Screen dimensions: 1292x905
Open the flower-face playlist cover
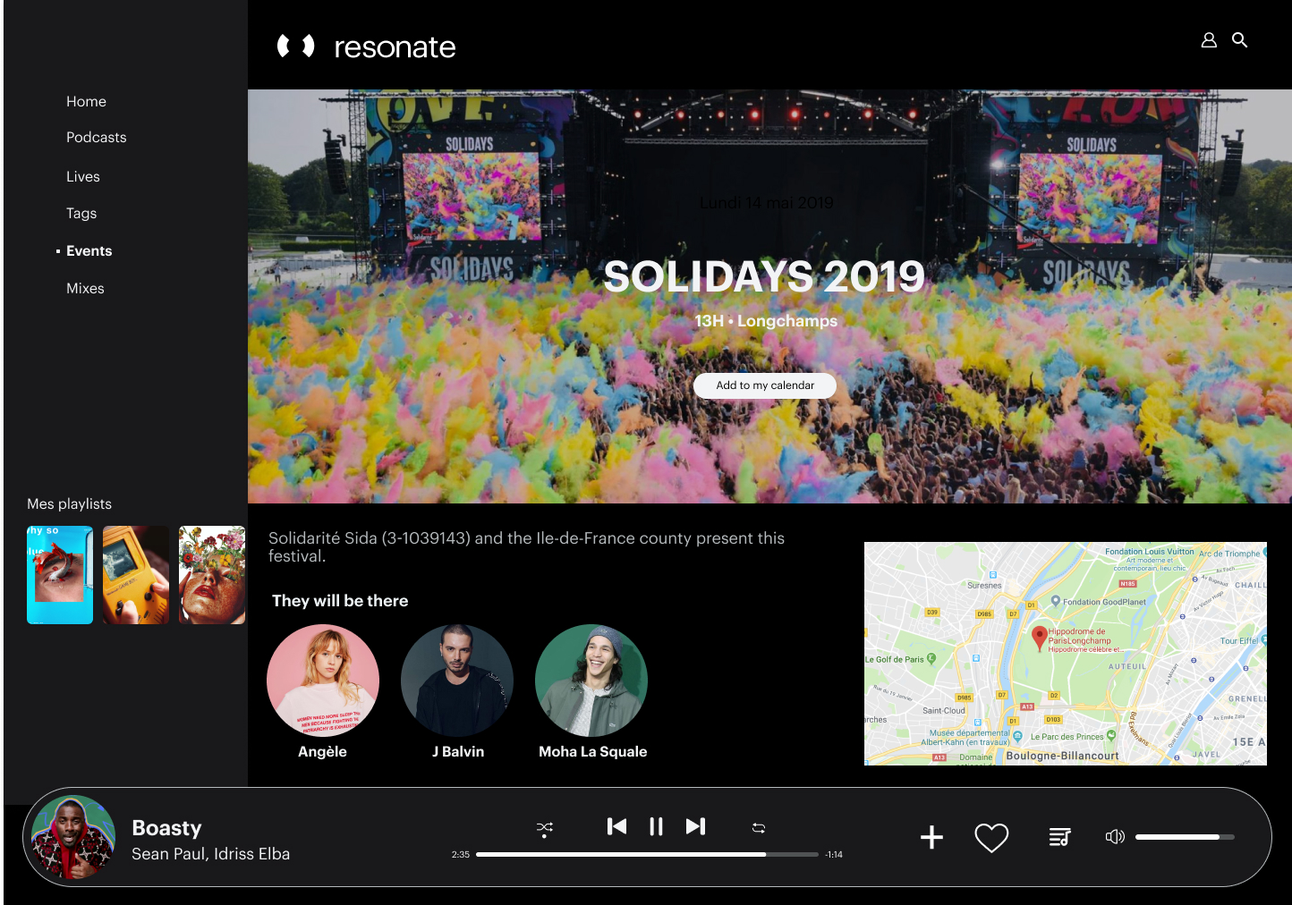[212, 575]
